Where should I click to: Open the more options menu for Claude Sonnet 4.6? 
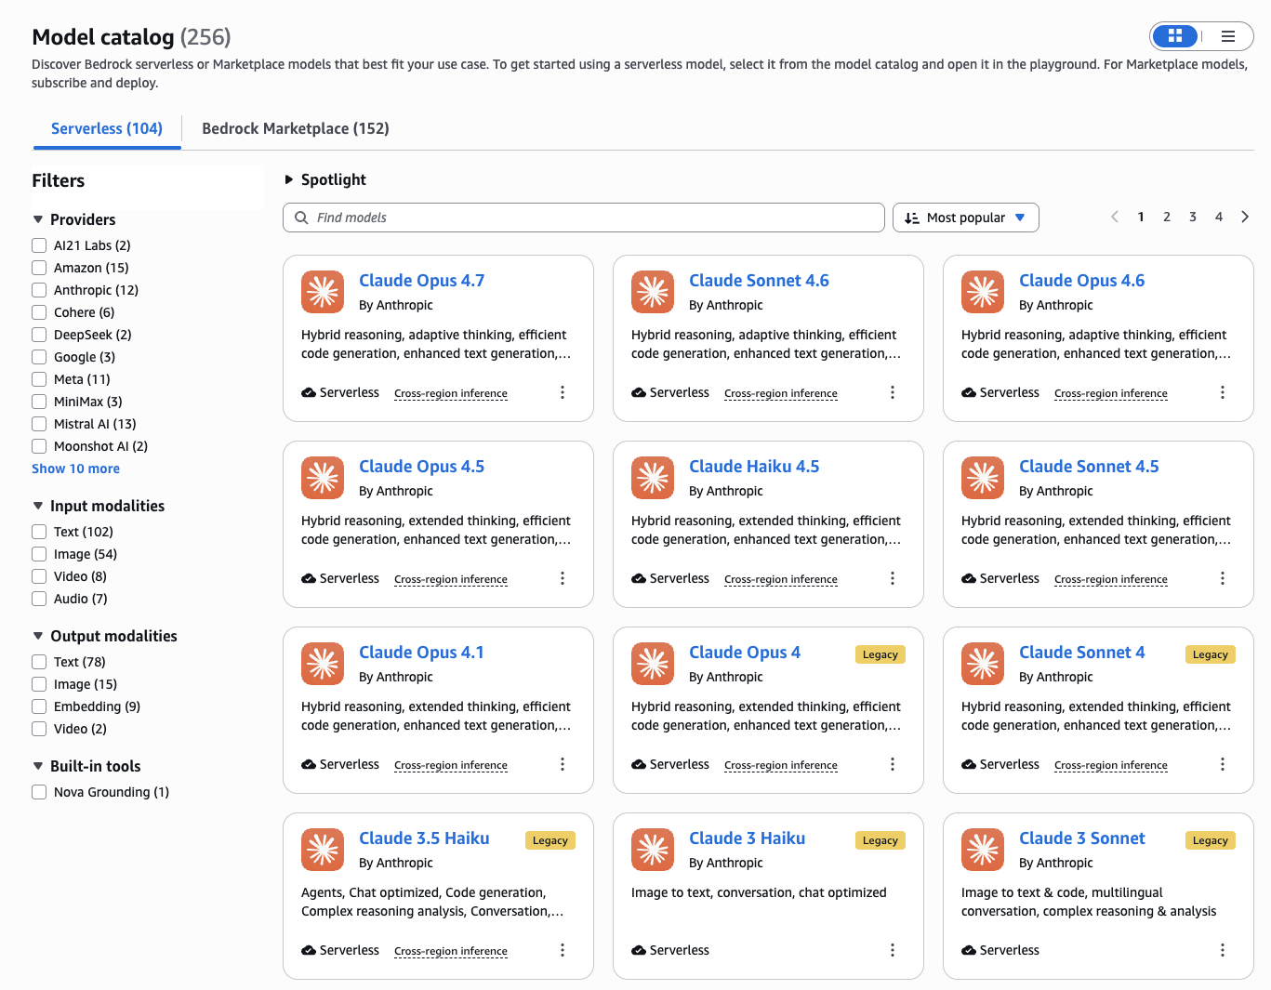coord(893,392)
